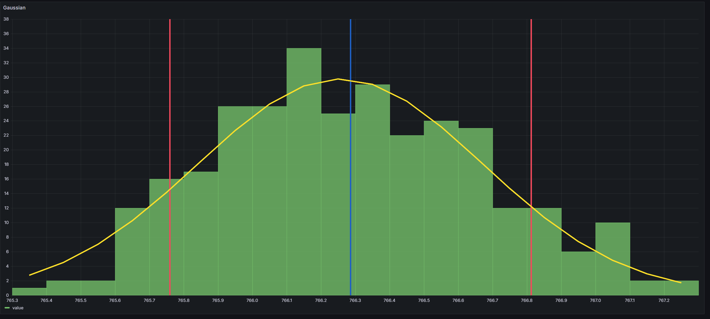Click the Gaussian panel header text
Screen dimensions: 710x319
coord(14,8)
